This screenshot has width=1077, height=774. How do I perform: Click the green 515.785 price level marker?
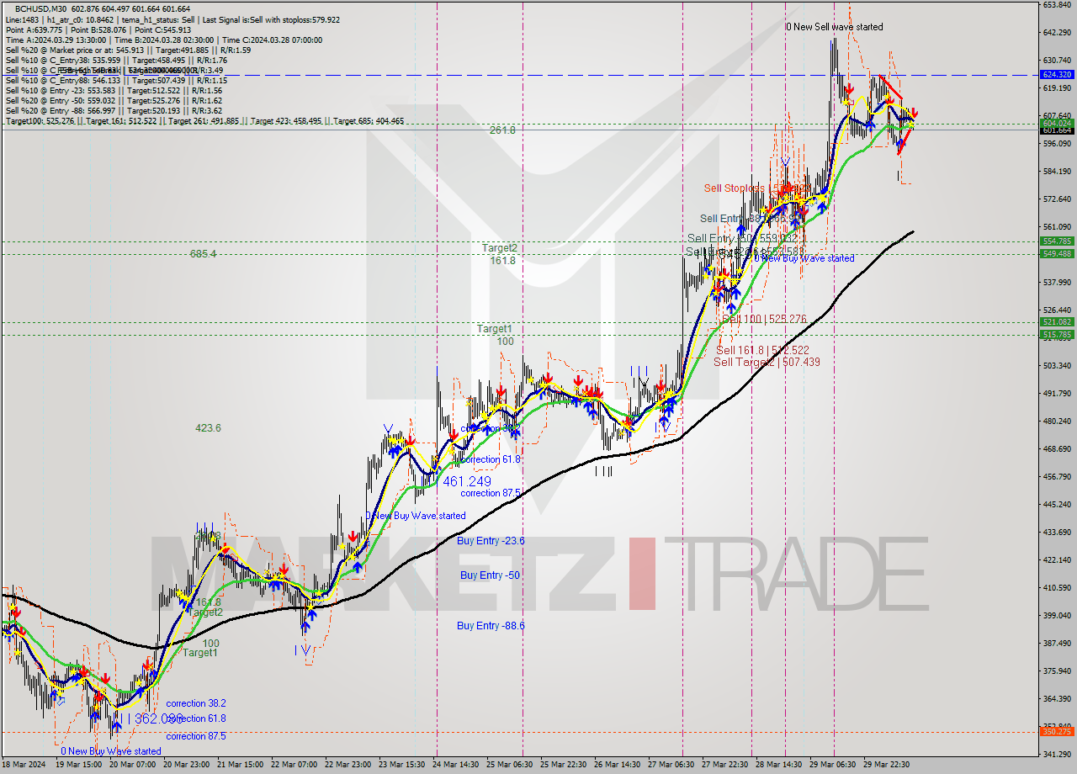click(x=1058, y=334)
